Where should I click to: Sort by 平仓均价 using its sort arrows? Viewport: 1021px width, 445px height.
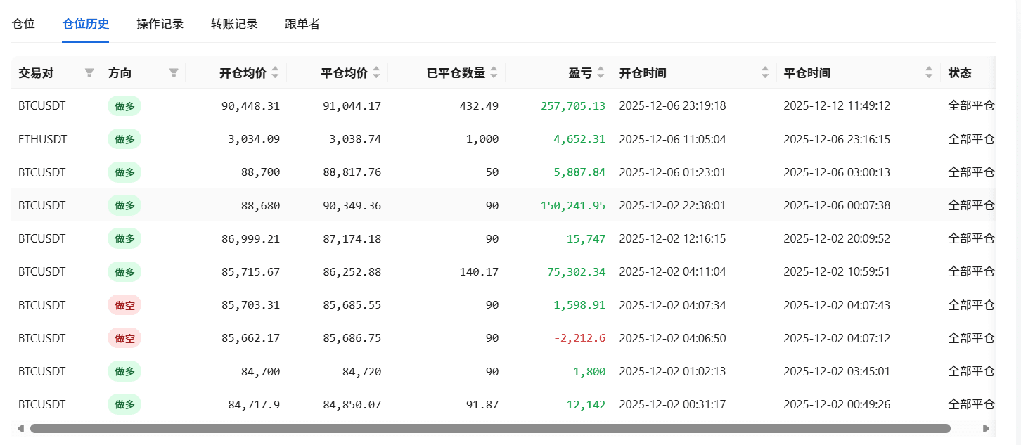(376, 72)
